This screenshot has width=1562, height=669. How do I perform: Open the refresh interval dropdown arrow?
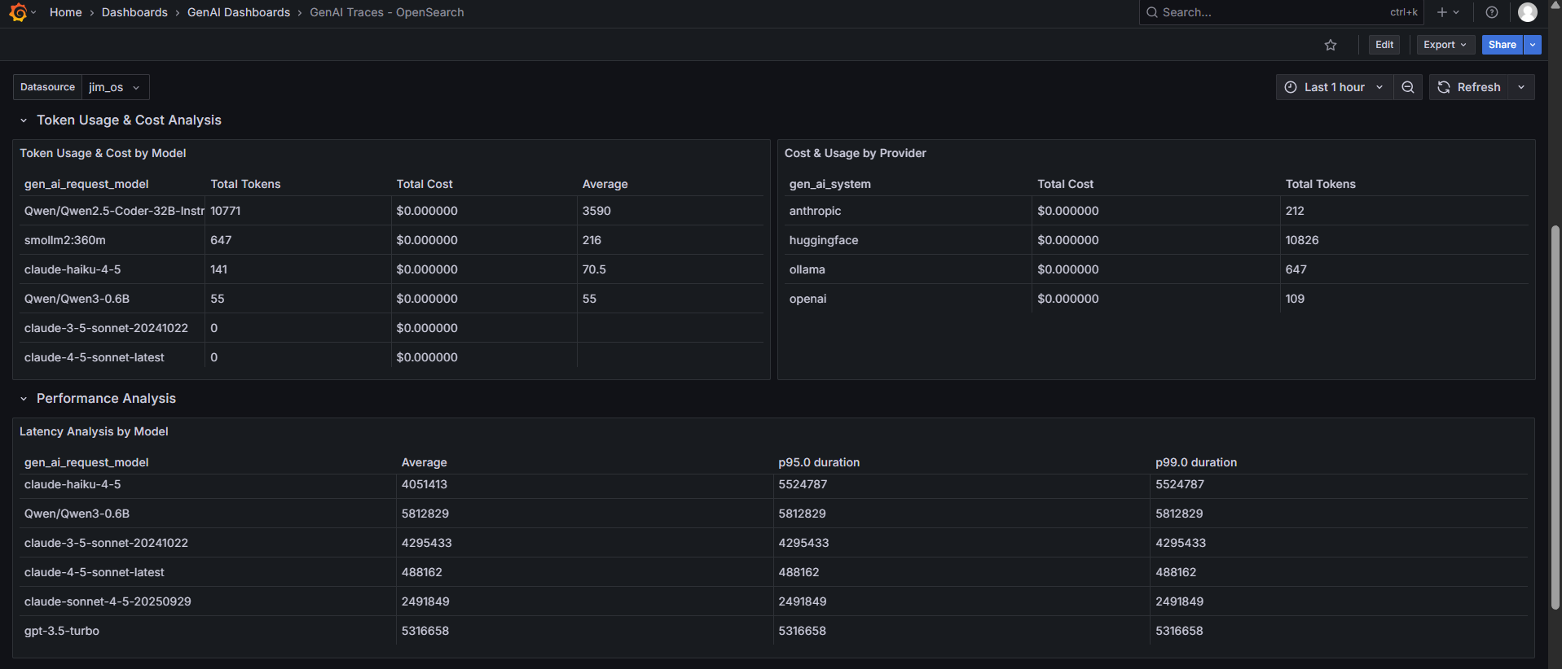[x=1521, y=87]
